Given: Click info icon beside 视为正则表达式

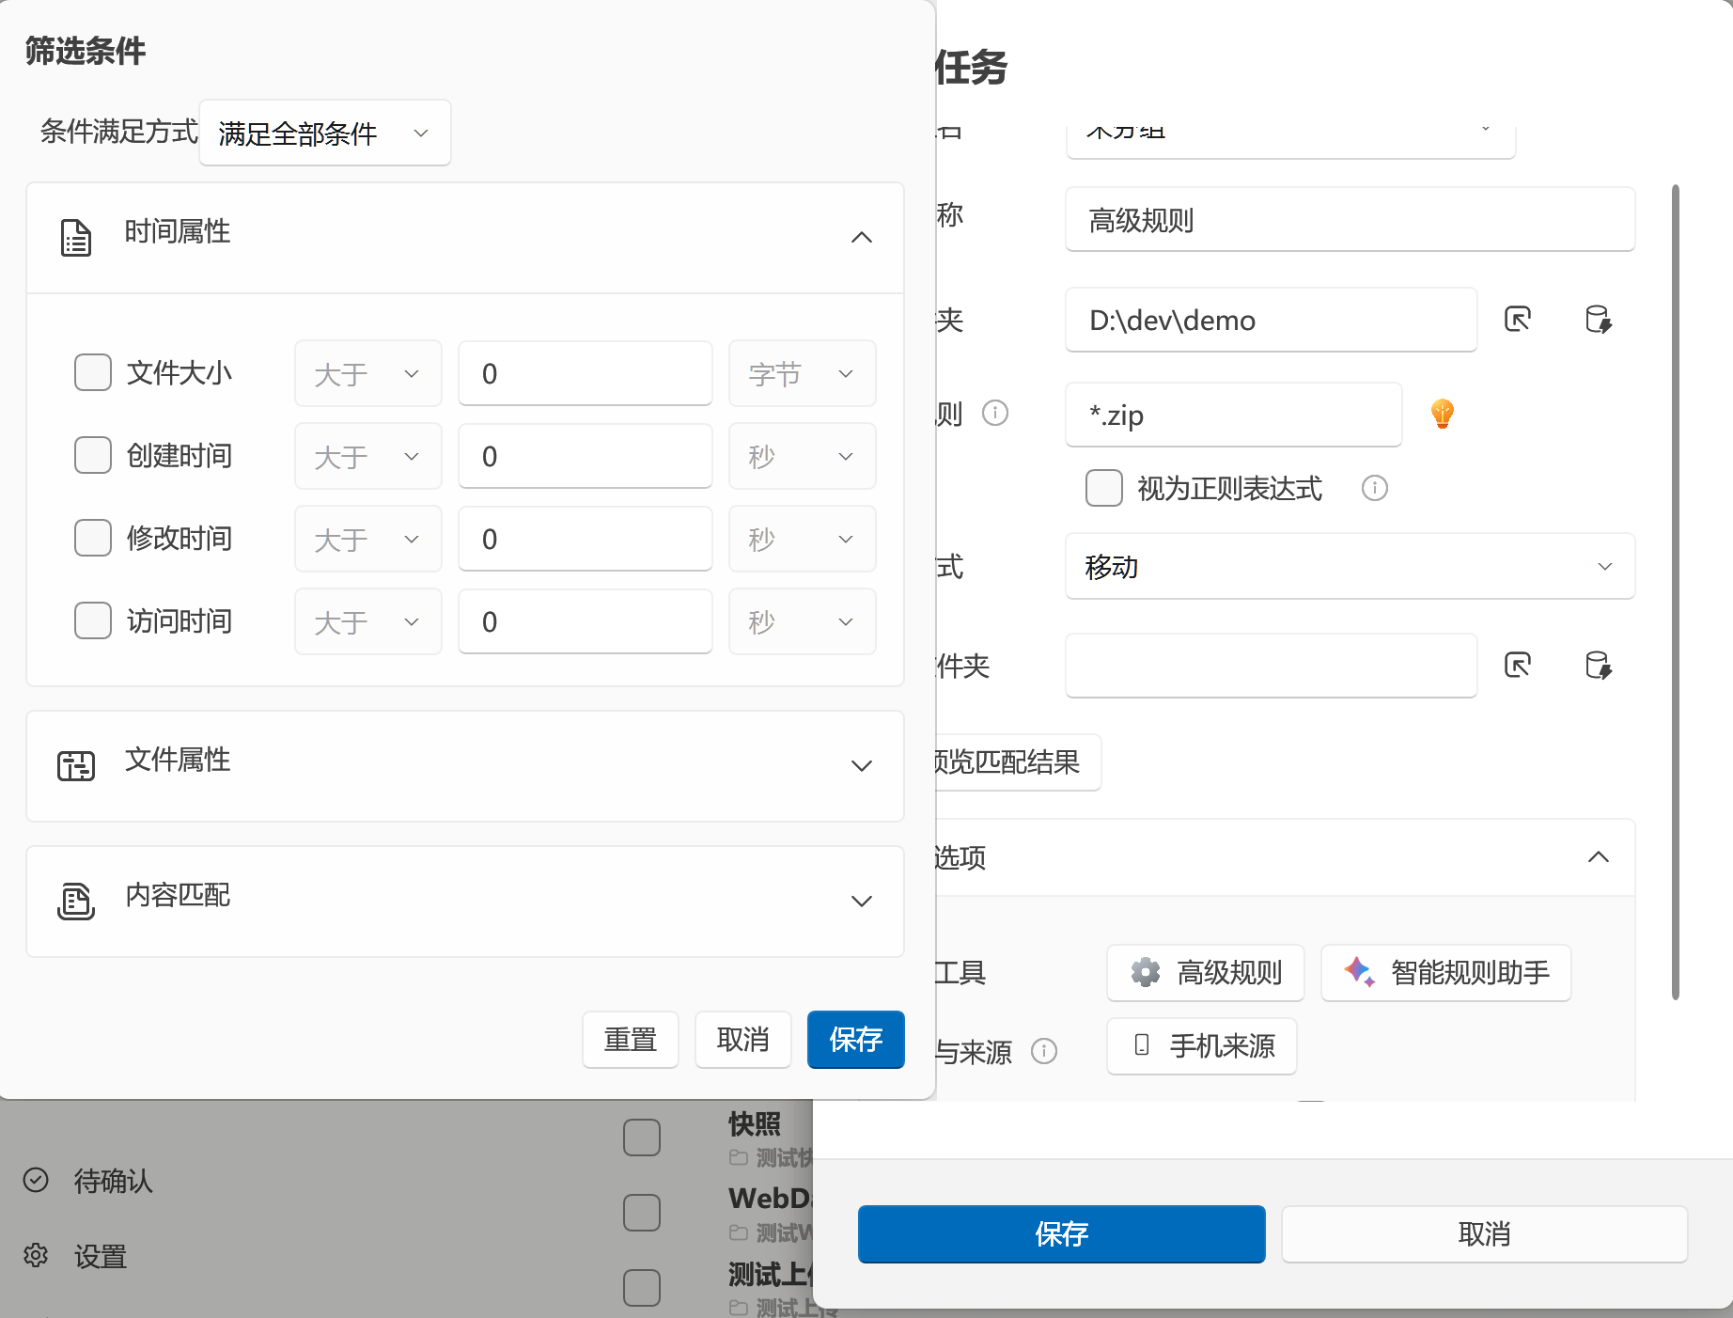Looking at the screenshot, I should (1375, 488).
